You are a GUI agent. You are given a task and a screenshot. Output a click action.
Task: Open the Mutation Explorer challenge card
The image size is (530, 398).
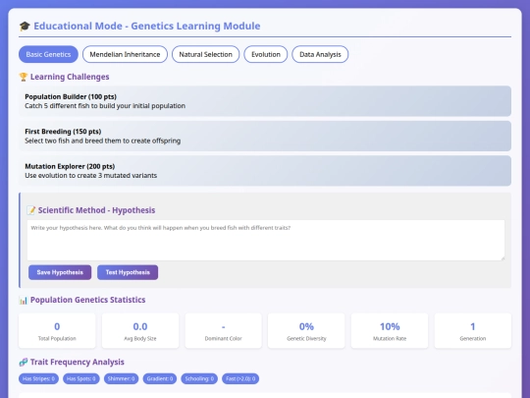coord(265,171)
